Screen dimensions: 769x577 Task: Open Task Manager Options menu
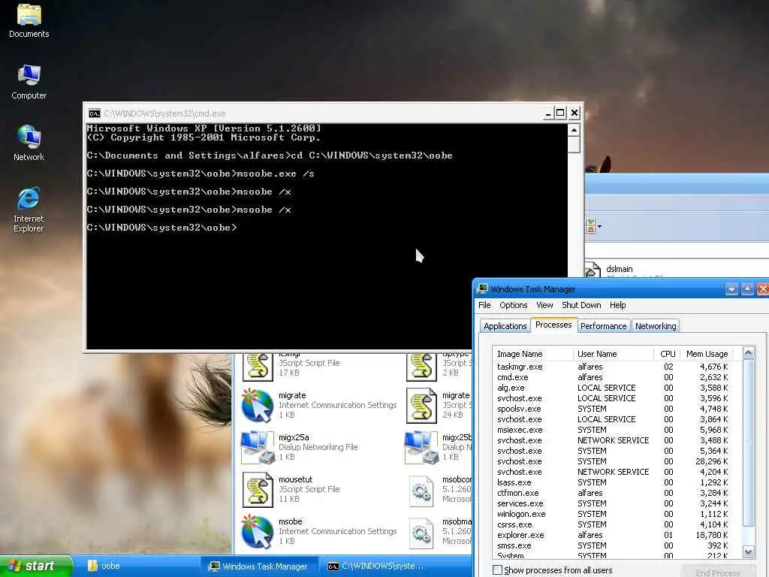(x=514, y=305)
